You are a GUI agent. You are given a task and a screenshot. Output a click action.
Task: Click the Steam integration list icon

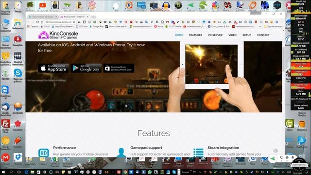198,153
